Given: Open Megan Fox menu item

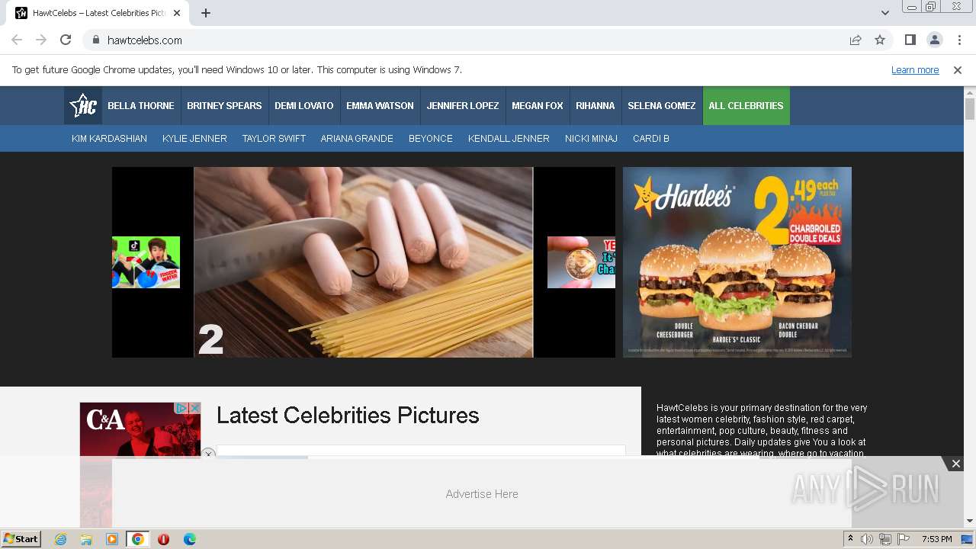Looking at the screenshot, I should click(538, 106).
